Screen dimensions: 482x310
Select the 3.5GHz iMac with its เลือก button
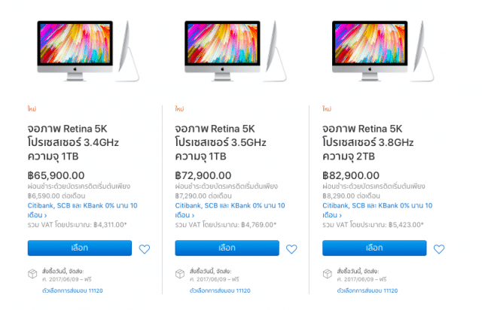(227, 248)
